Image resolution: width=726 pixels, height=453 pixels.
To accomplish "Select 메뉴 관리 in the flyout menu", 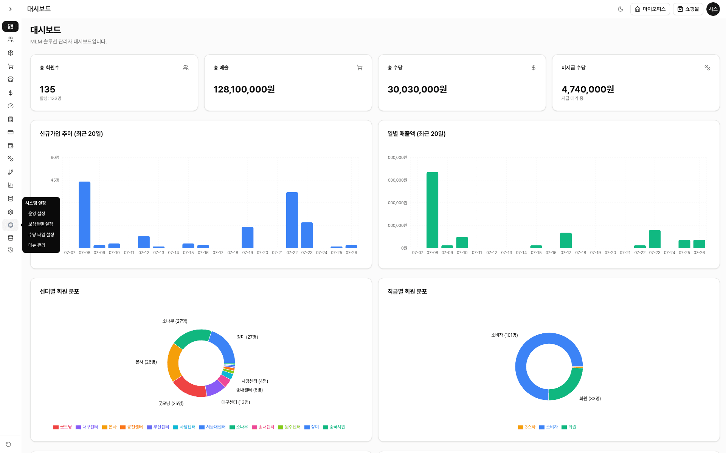I will pos(37,245).
